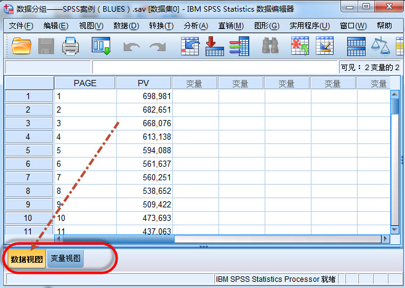Viewport: 405px width, 288px height.
Task: Open the 帮助 menu
Action: (384, 26)
